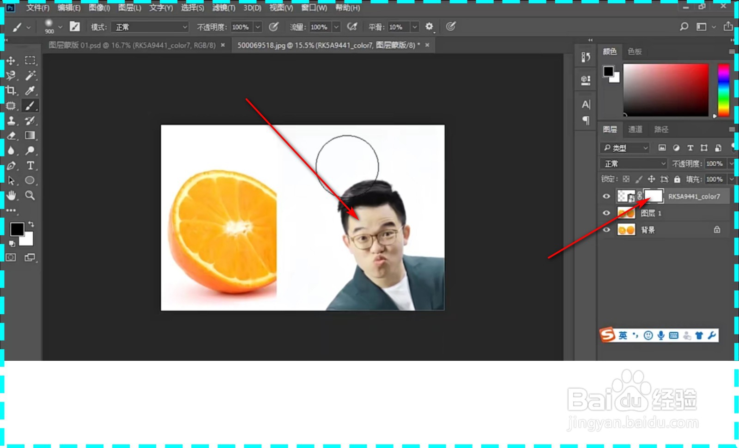Open the brush mode 正常 dropdown
Screen dimensions: 739x448
tap(150, 27)
